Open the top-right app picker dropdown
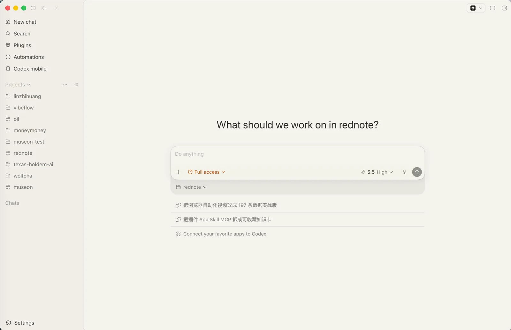 click(x=476, y=8)
